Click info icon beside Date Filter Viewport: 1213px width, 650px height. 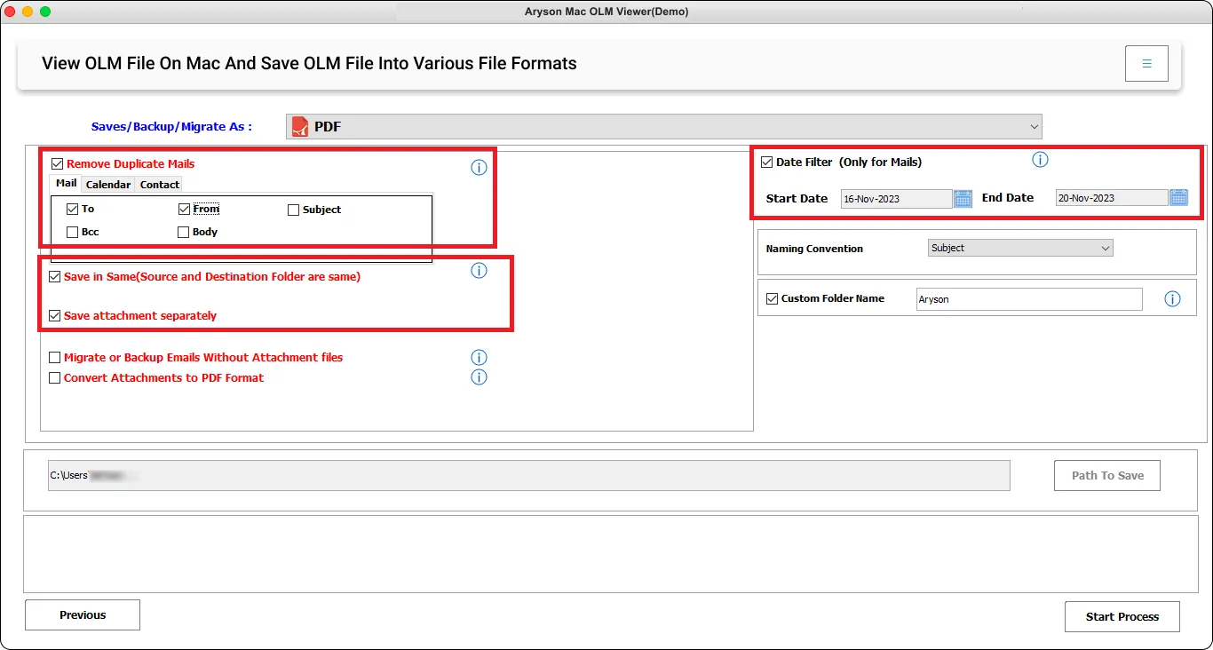point(1040,160)
